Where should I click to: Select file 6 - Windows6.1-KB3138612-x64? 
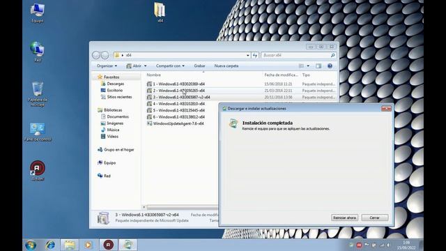pos(176,116)
